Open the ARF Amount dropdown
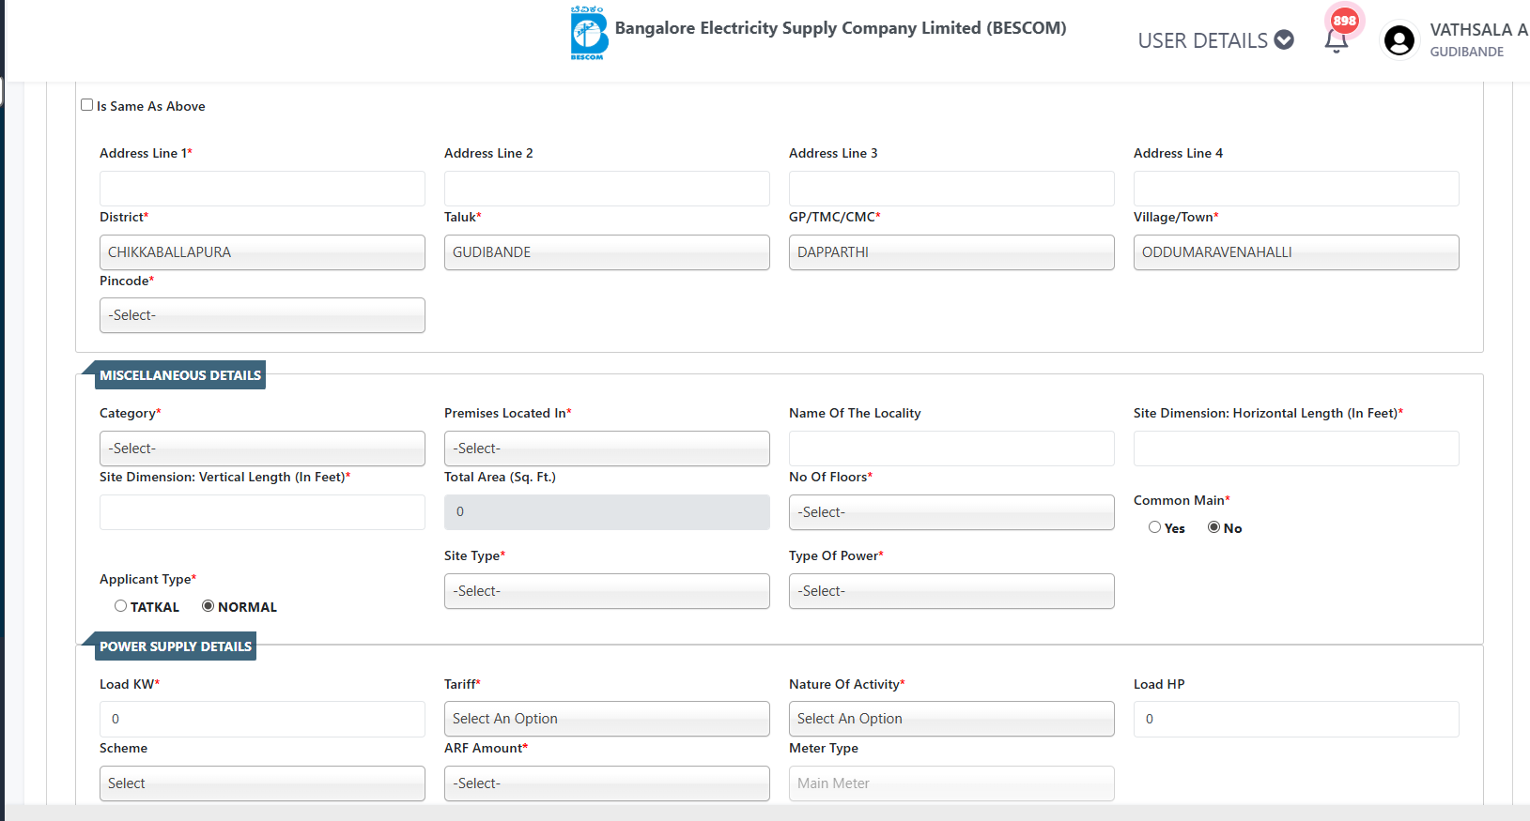The height and width of the screenshot is (821, 1530). [607, 783]
